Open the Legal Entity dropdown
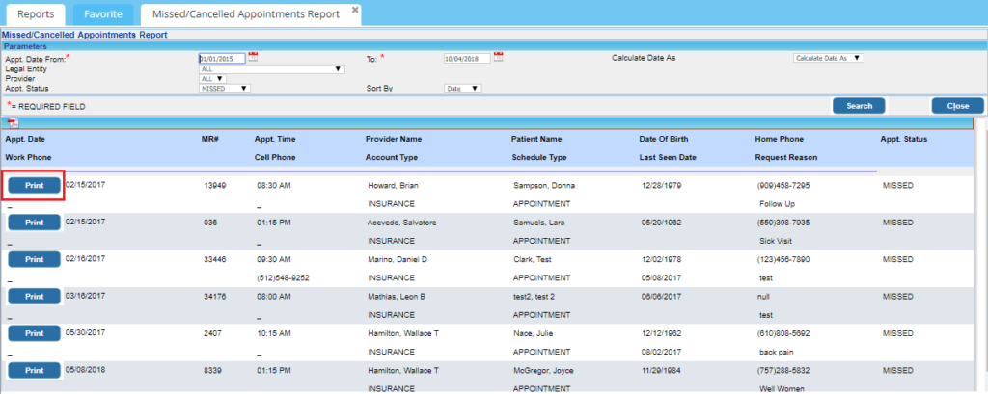This screenshot has width=988, height=394. point(271,69)
